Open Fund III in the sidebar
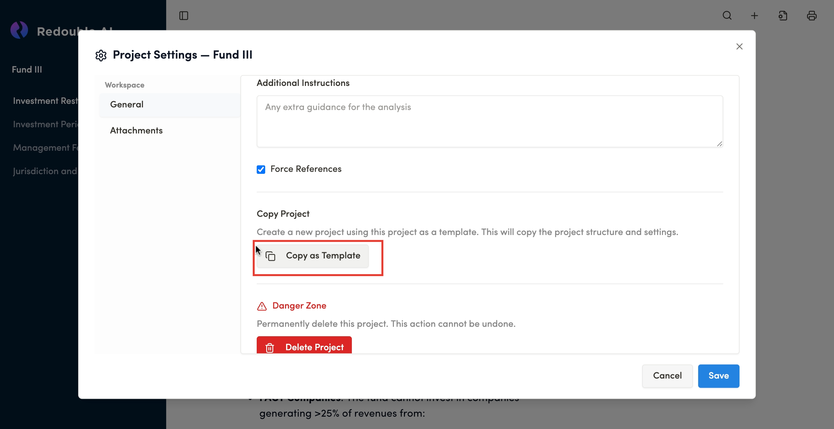This screenshot has width=834, height=429. [27, 70]
